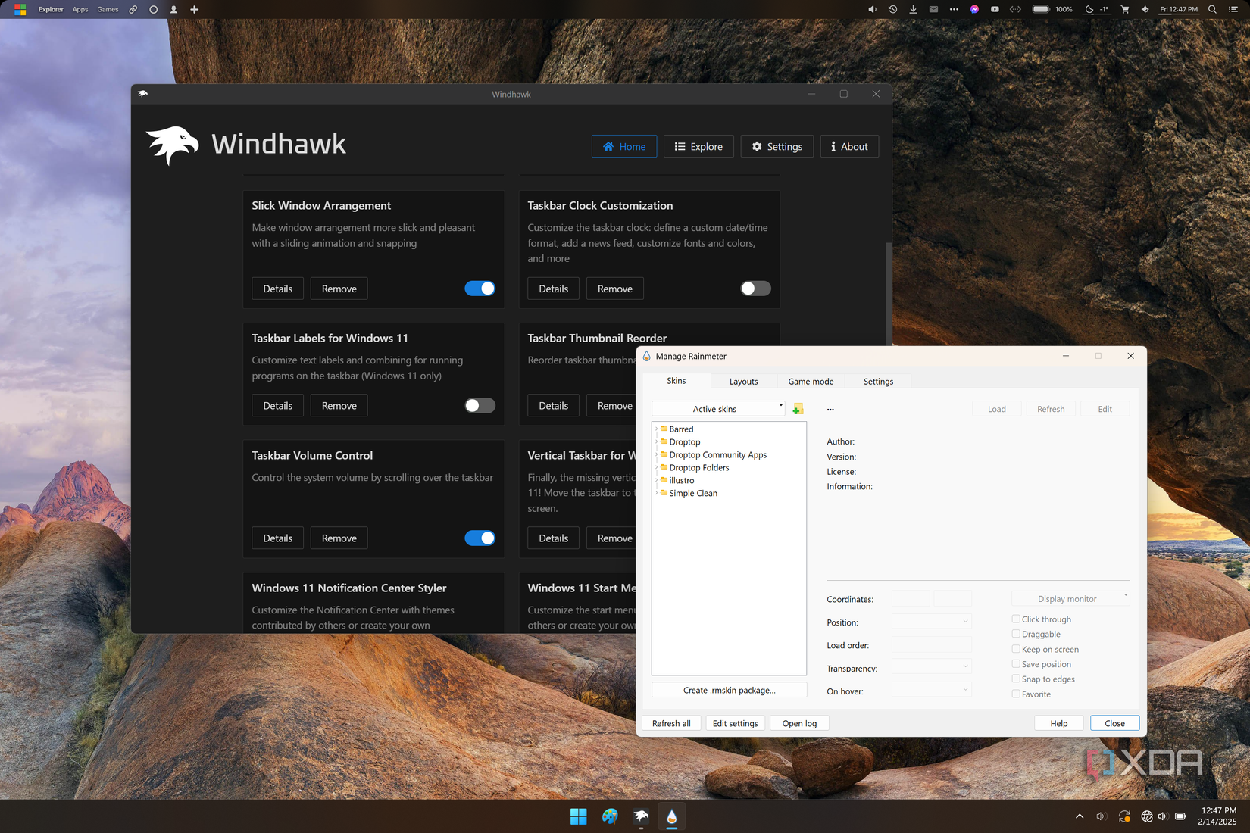Click the YouTube icon in the top menu bar

coord(994,9)
